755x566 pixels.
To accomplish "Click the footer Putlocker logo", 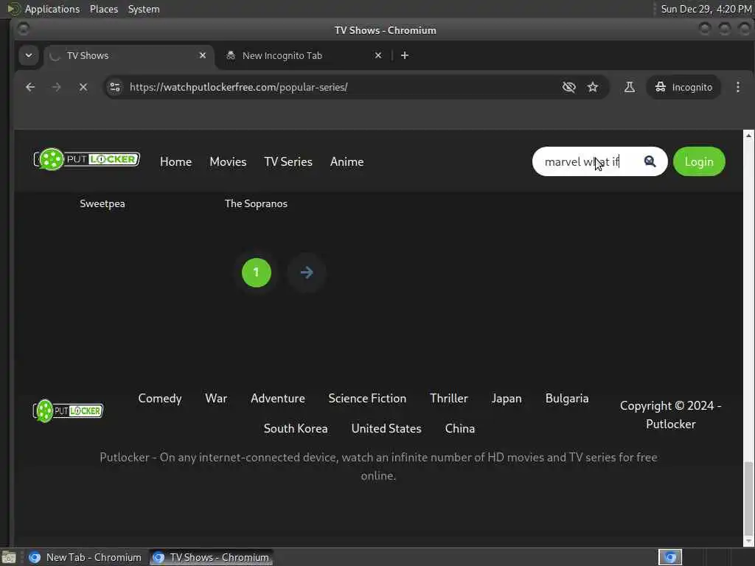I will point(68,410).
